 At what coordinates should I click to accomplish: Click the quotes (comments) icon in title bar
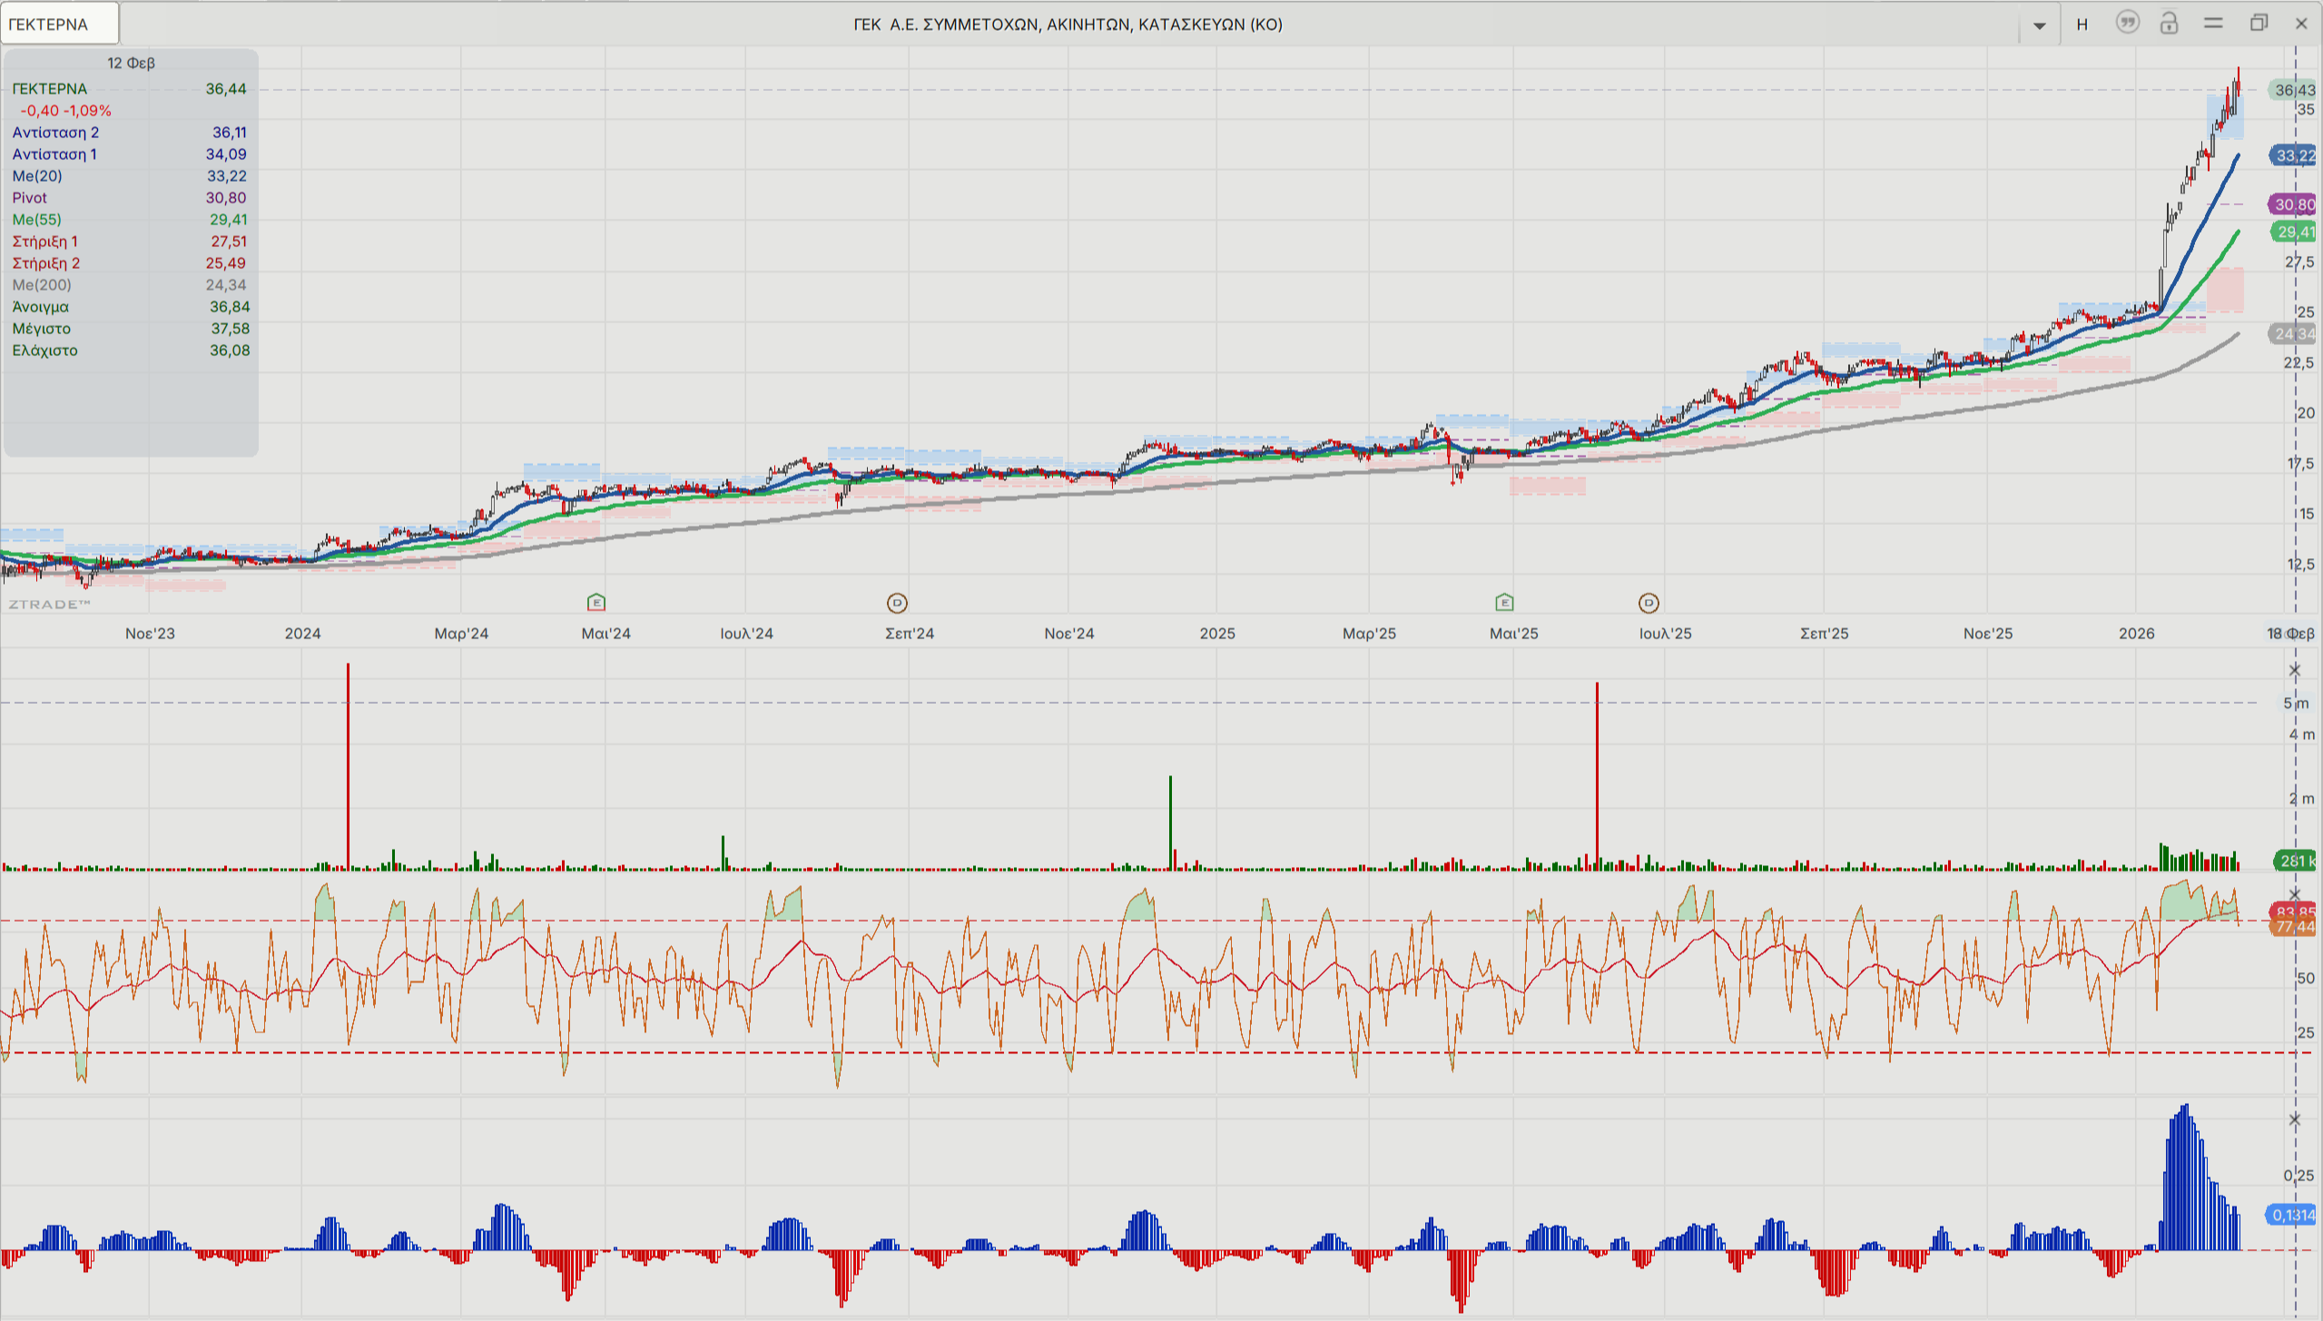[x=2127, y=23]
